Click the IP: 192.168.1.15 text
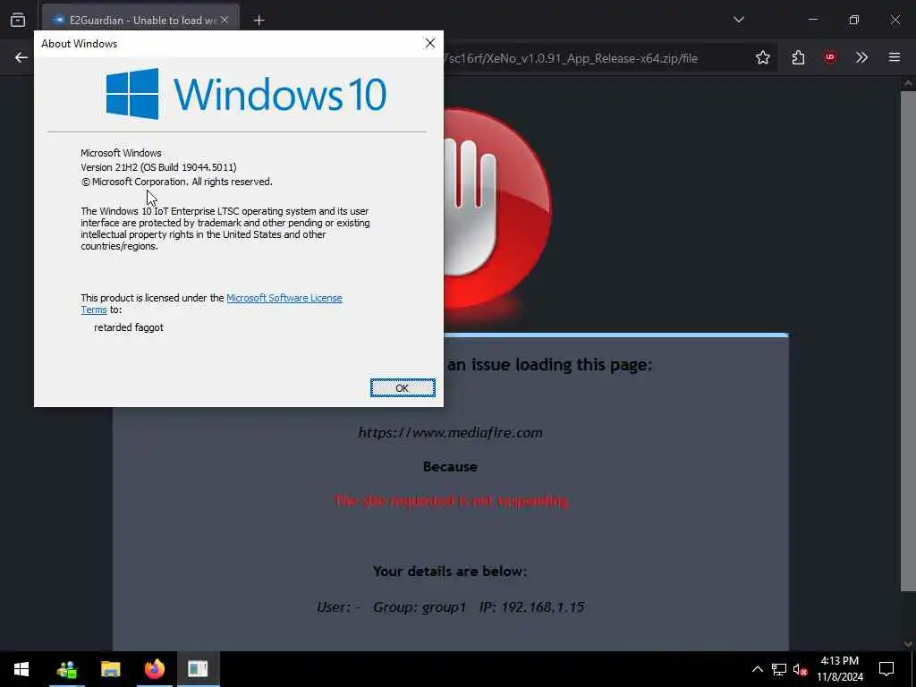 531,607
